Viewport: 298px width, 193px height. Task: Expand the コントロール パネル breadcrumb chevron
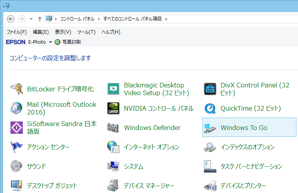click(x=99, y=19)
